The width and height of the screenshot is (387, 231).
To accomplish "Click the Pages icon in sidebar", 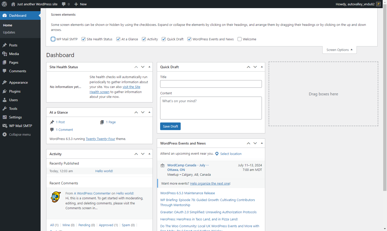I will [5, 62].
